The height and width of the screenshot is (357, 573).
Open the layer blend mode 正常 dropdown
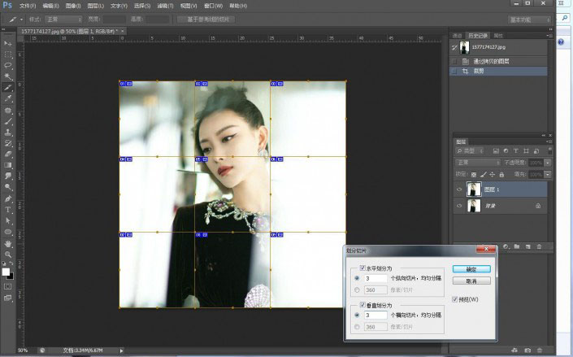(x=479, y=163)
